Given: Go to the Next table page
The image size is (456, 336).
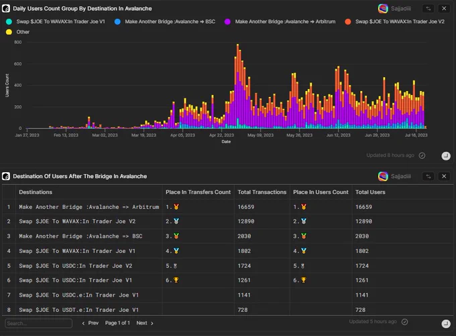Looking at the screenshot, I should coord(145,323).
